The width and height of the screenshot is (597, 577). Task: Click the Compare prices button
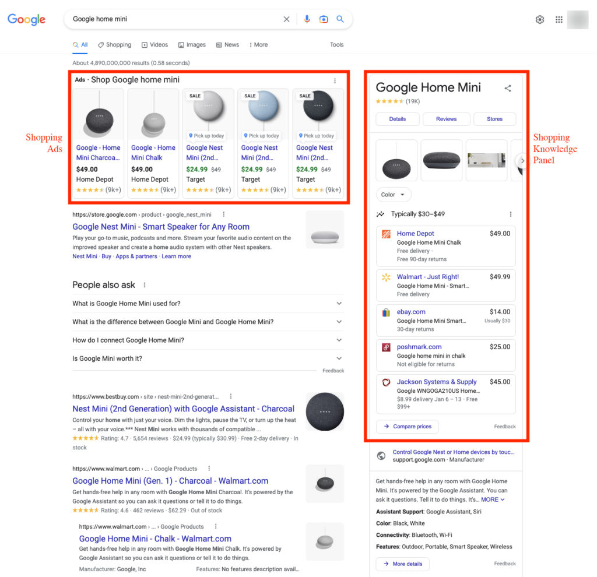coord(408,426)
